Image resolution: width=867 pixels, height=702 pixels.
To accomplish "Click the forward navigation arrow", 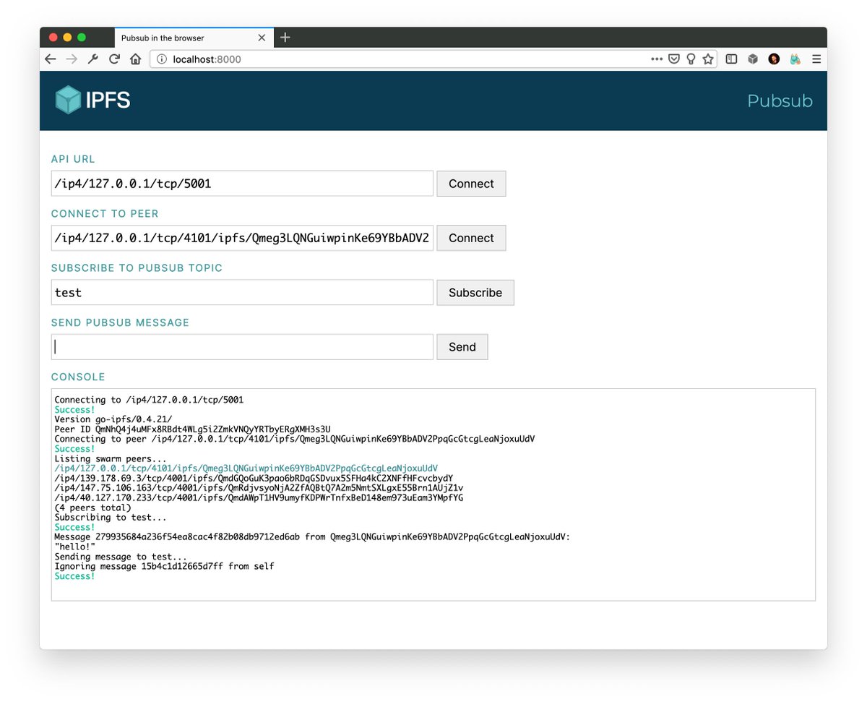I will pyautogui.click(x=72, y=59).
